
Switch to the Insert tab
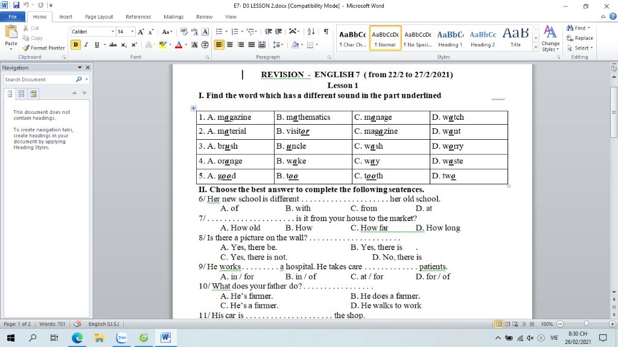66,16
